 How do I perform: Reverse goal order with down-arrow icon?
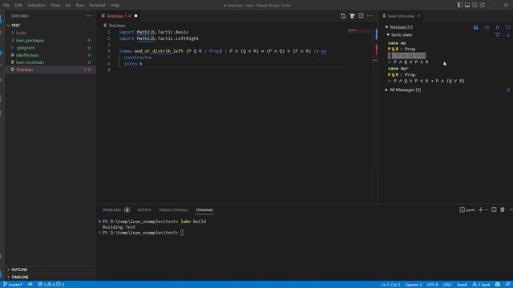[x=508, y=34]
